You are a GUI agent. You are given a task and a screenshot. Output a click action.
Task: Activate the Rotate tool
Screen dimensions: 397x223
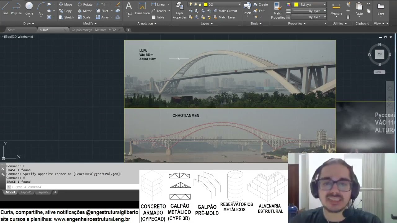tap(85, 4)
